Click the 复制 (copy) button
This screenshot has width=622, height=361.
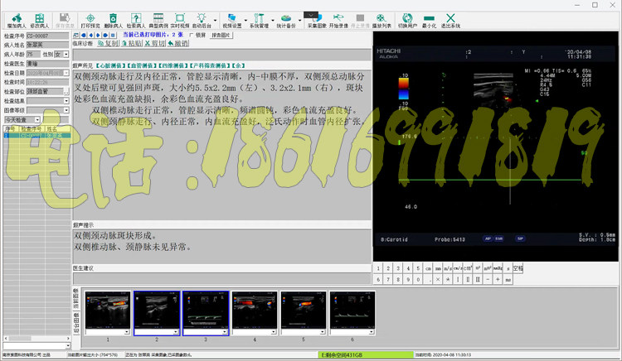point(108,44)
